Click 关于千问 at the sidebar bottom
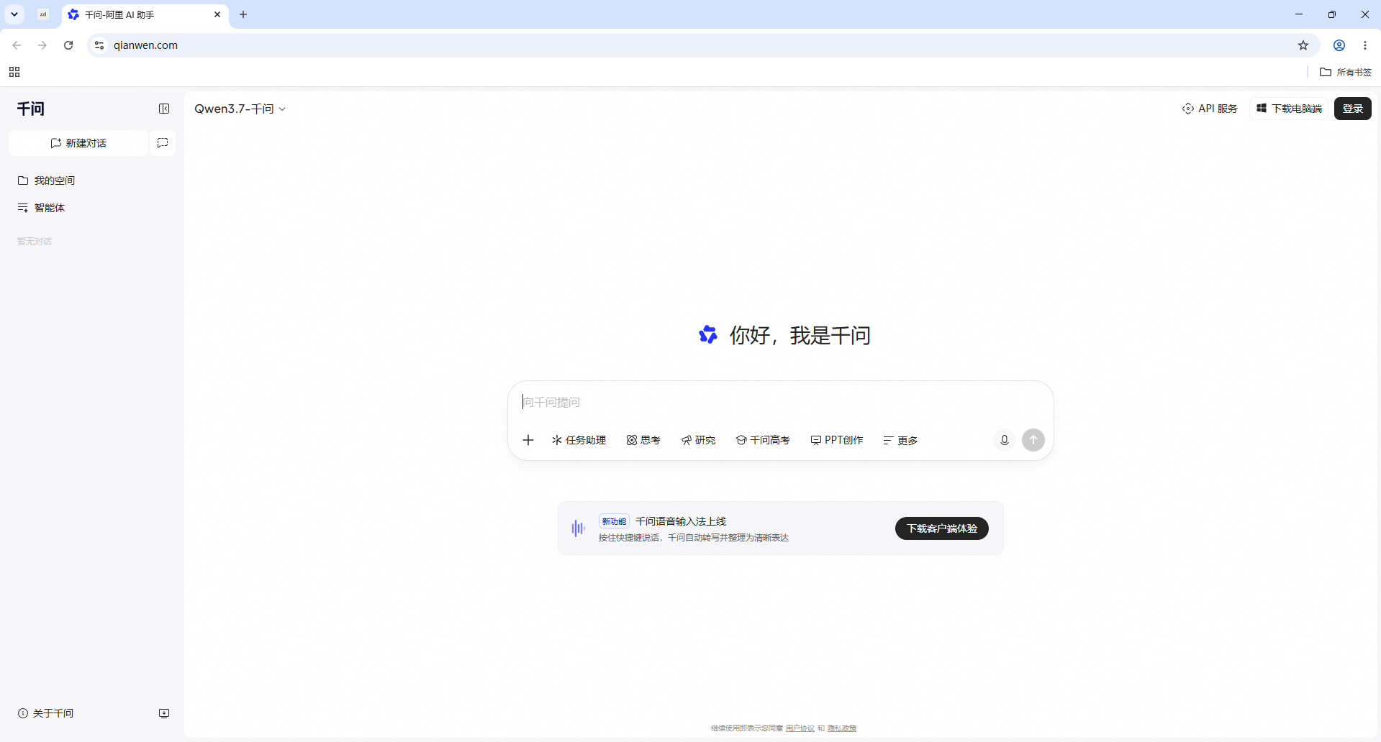The width and height of the screenshot is (1381, 742). [46, 713]
